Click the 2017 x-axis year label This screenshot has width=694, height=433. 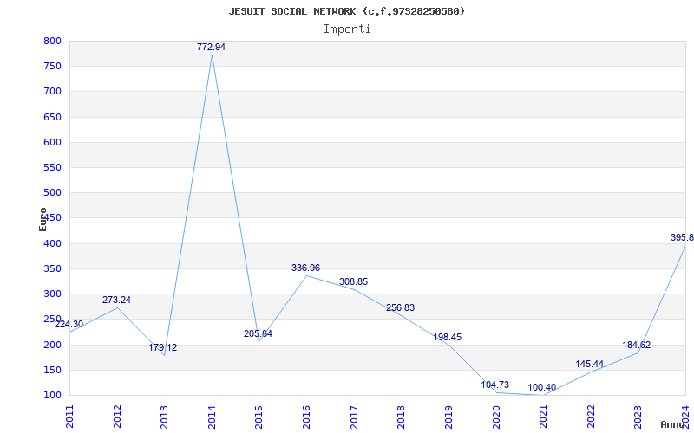(x=354, y=417)
